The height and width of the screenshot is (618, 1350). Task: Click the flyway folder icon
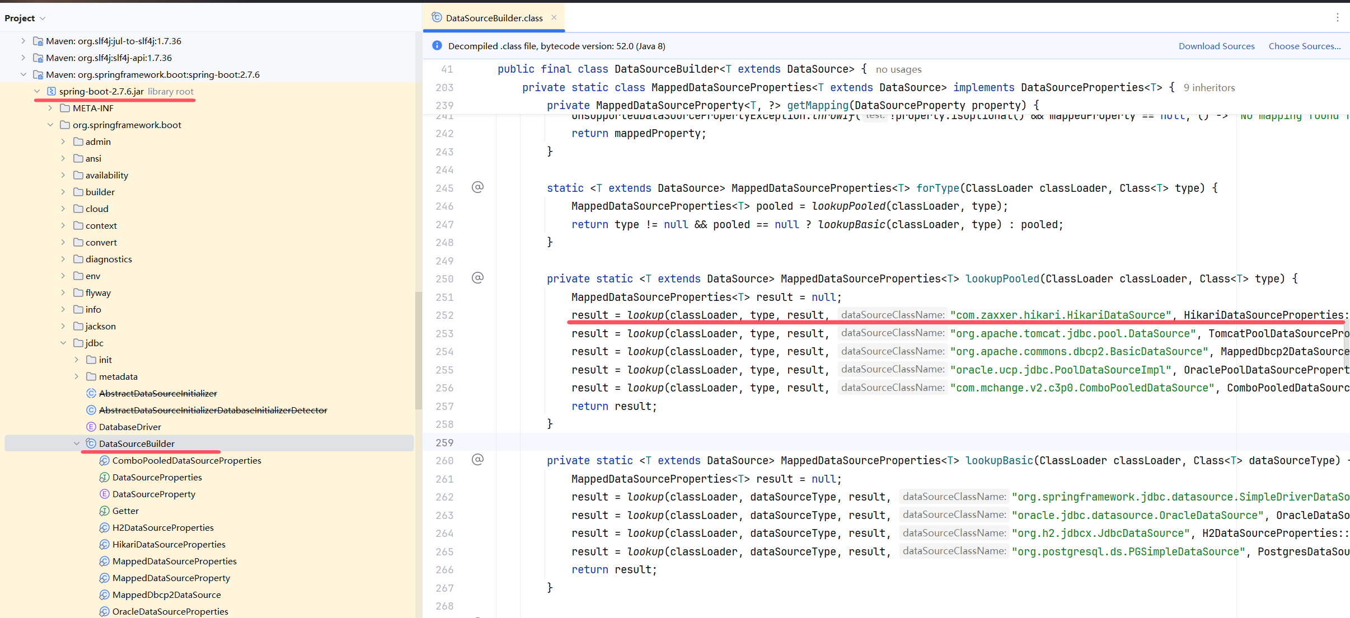pos(78,293)
